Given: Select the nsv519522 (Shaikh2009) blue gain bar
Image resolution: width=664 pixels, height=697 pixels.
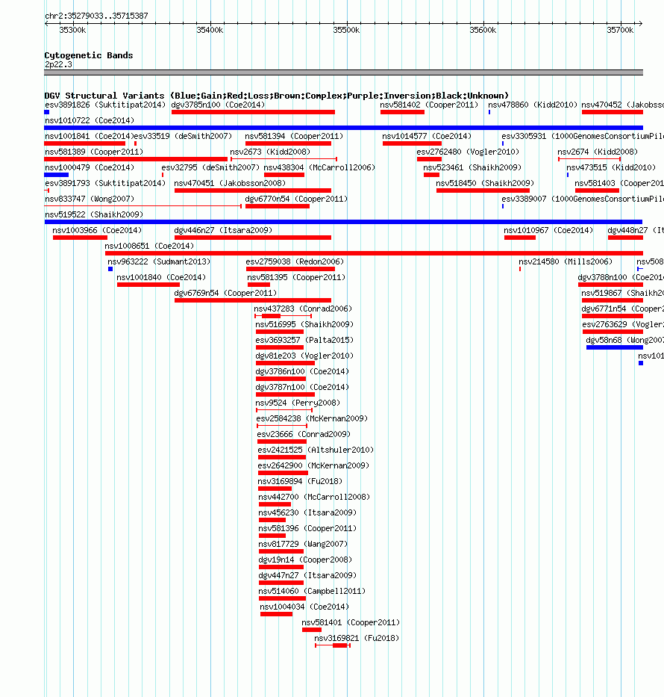Looking at the screenshot, I should coord(343,222).
